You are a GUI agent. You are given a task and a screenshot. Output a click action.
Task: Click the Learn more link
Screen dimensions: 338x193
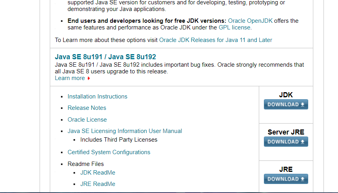[70, 78]
